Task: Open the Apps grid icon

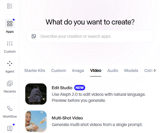Action: 10,24
